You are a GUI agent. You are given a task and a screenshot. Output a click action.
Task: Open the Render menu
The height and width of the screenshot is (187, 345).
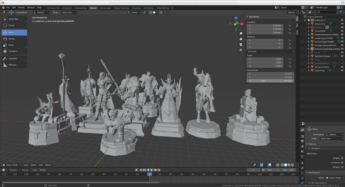pyautogui.click(x=22, y=7)
